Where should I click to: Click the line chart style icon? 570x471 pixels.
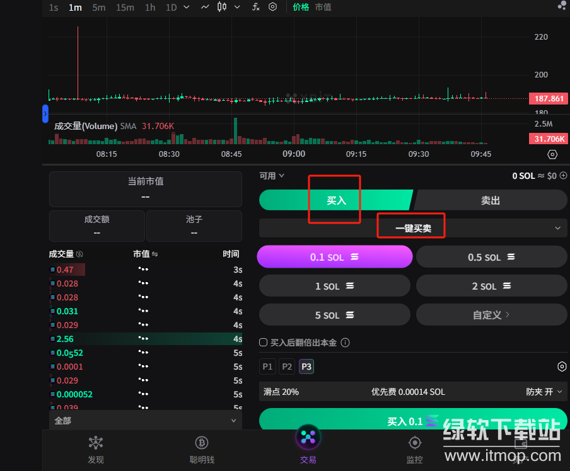[x=205, y=7]
